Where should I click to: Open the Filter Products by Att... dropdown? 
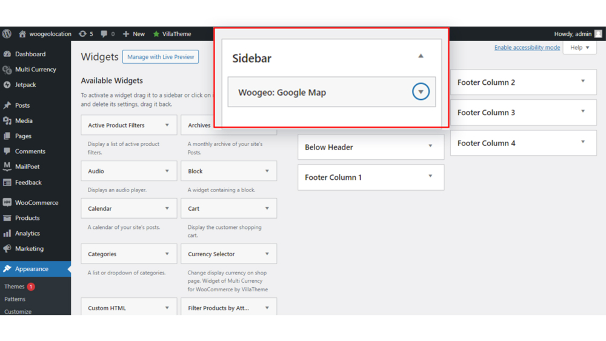(267, 308)
